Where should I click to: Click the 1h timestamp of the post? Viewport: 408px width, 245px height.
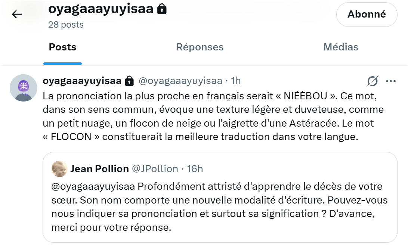click(236, 81)
